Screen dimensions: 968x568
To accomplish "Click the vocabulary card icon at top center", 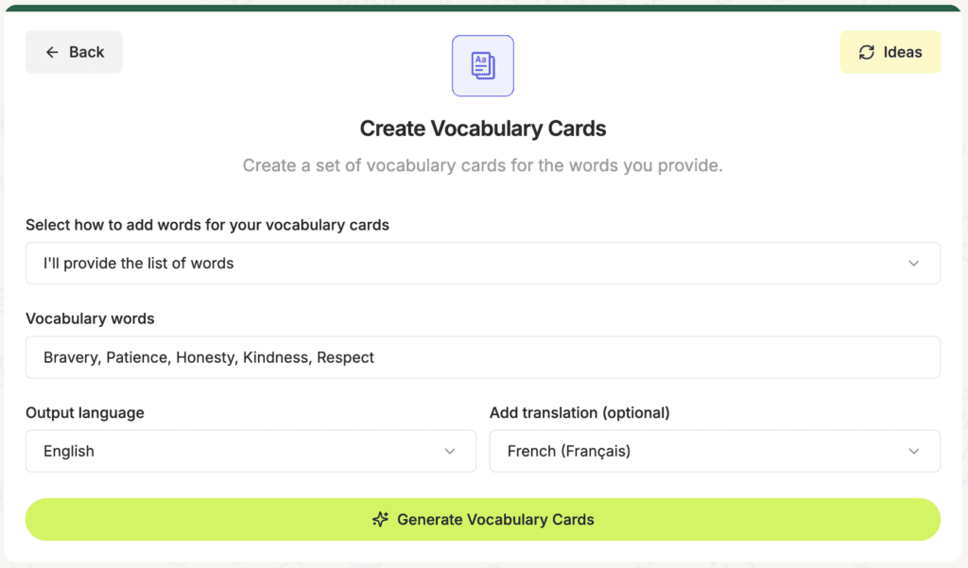I will coord(483,65).
